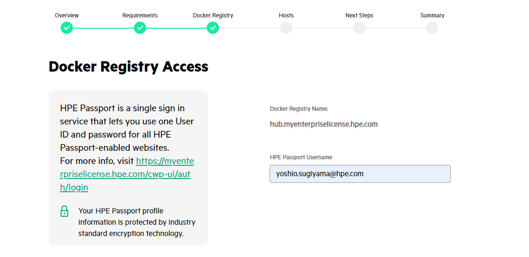The height and width of the screenshot is (257, 529).
Task: Click the encryption technology notice text
Action: tap(137, 222)
